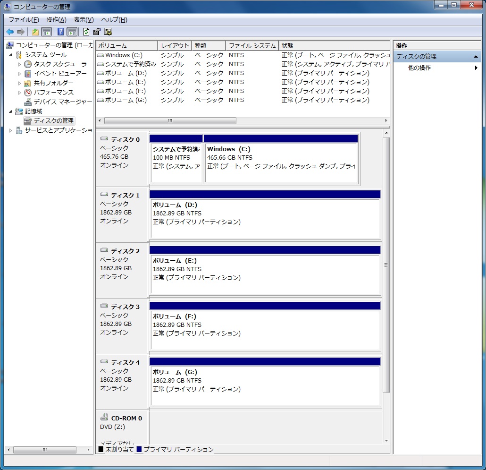Toggle the Show/Hide Action Pane button
This screenshot has width=486, height=470.
(x=72, y=32)
